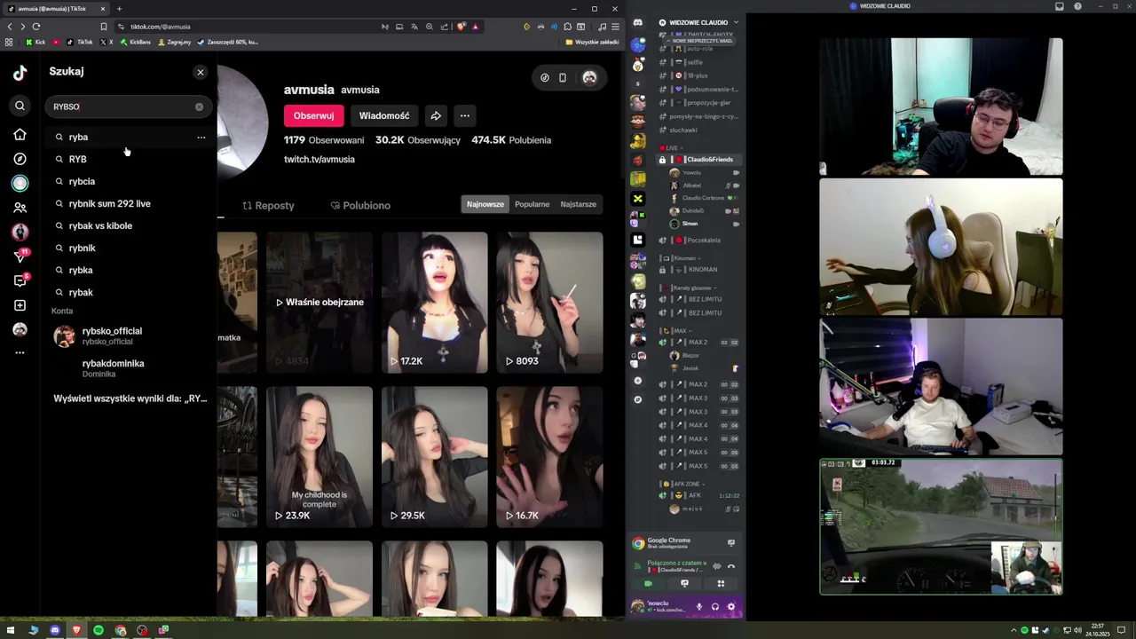This screenshot has width=1136, height=639.
Task: Open TikTok home from sidebar house icon
Action: click(20, 135)
